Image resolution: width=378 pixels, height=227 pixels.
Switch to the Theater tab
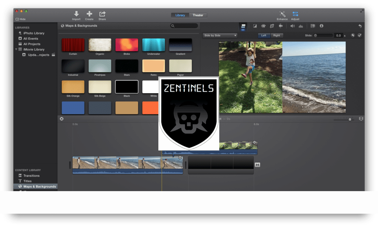point(198,15)
